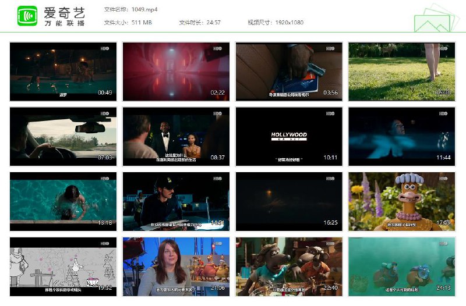The height and width of the screenshot is (306, 466).
Task: Select the file name text 1049.mp4
Action: click(x=144, y=9)
